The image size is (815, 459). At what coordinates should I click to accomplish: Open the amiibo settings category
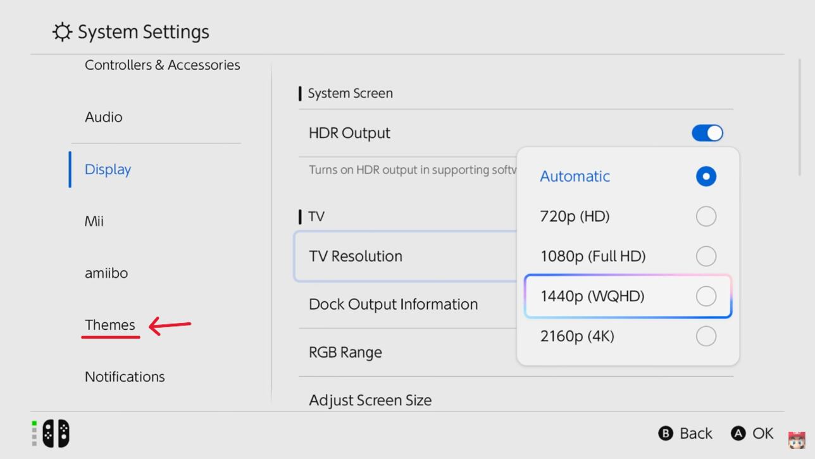(106, 273)
